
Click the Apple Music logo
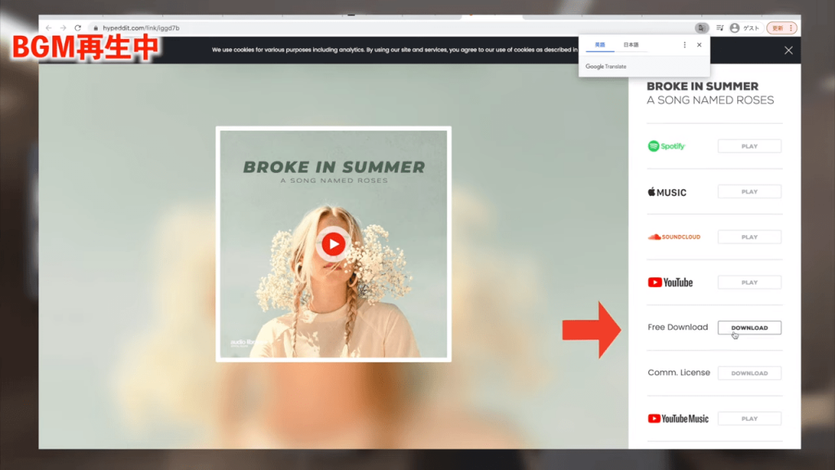coord(667,192)
